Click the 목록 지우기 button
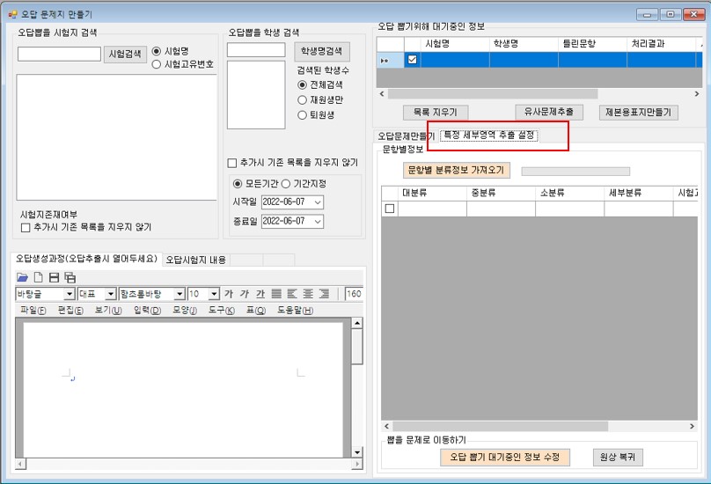Viewport: 711px width, 484px height. pyautogui.click(x=436, y=112)
